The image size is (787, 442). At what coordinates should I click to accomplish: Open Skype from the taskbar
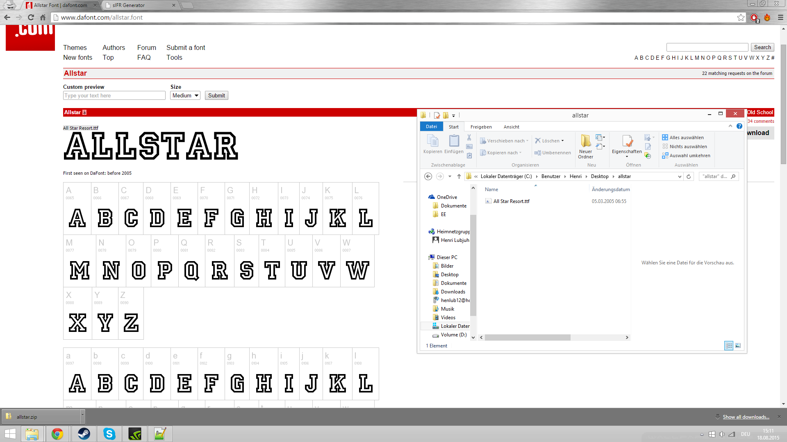tap(109, 434)
